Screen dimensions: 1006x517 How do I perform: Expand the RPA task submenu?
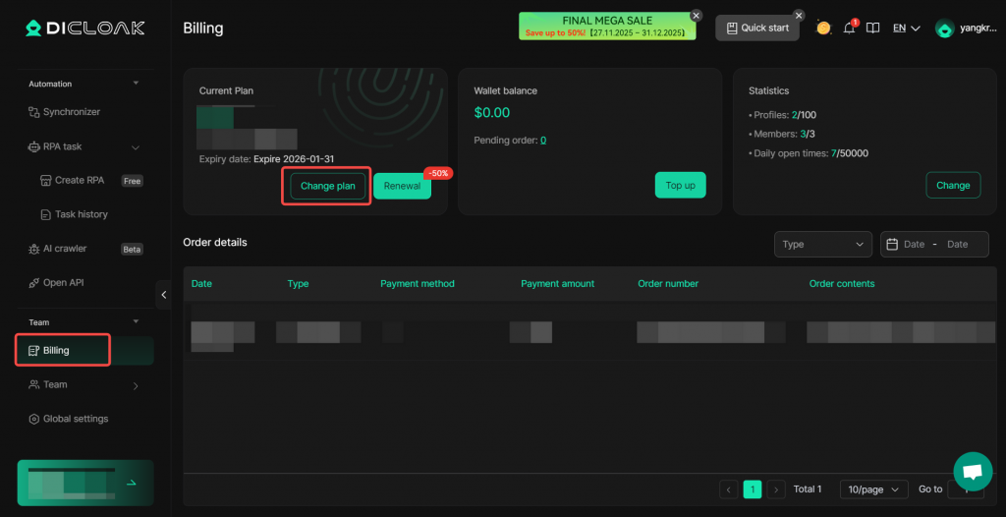[x=136, y=147]
